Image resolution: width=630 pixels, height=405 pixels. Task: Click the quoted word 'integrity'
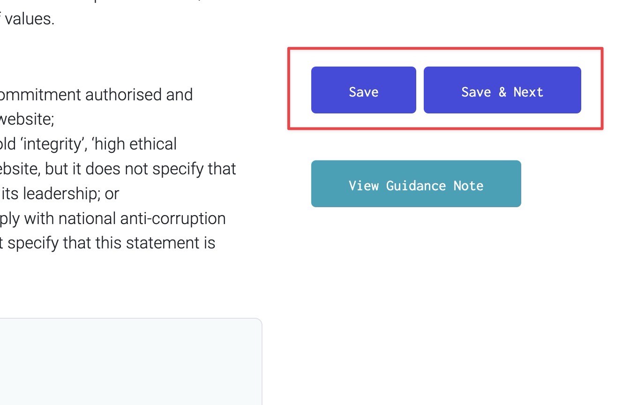(52, 144)
